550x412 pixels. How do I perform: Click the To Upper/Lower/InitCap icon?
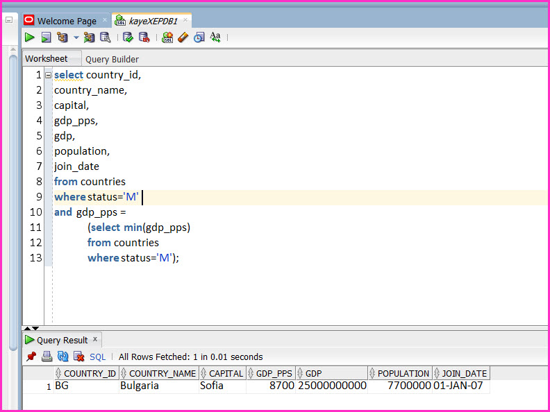tap(215, 37)
